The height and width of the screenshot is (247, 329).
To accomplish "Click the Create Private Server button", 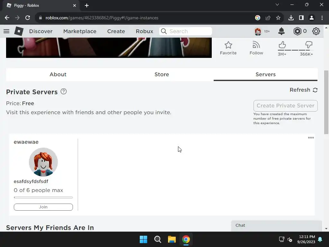I will 285,105.
